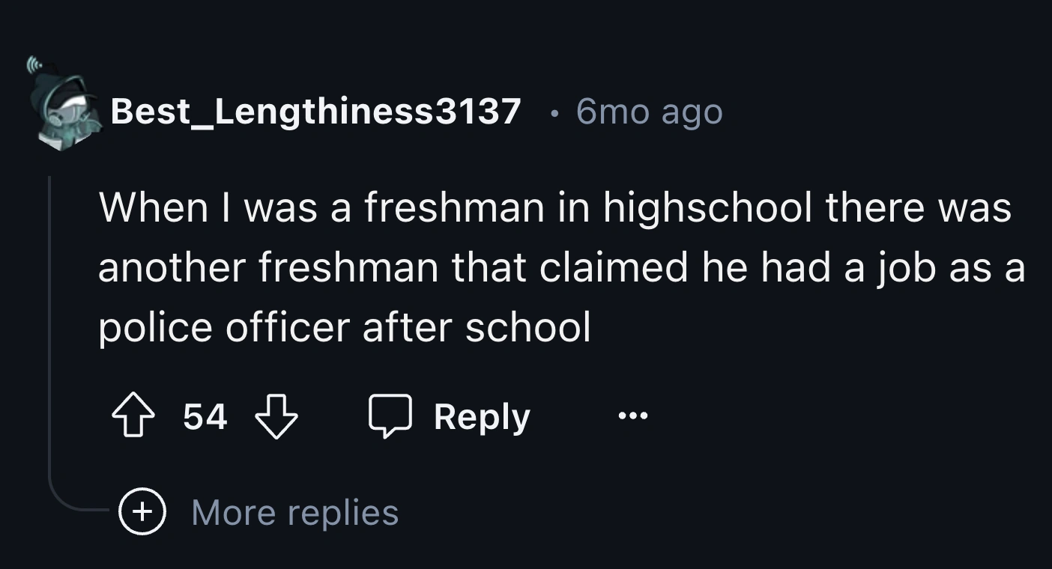This screenshot has width=1052, height=569.
Task: Downvote the police officer comment
Action: pos(276,416)
